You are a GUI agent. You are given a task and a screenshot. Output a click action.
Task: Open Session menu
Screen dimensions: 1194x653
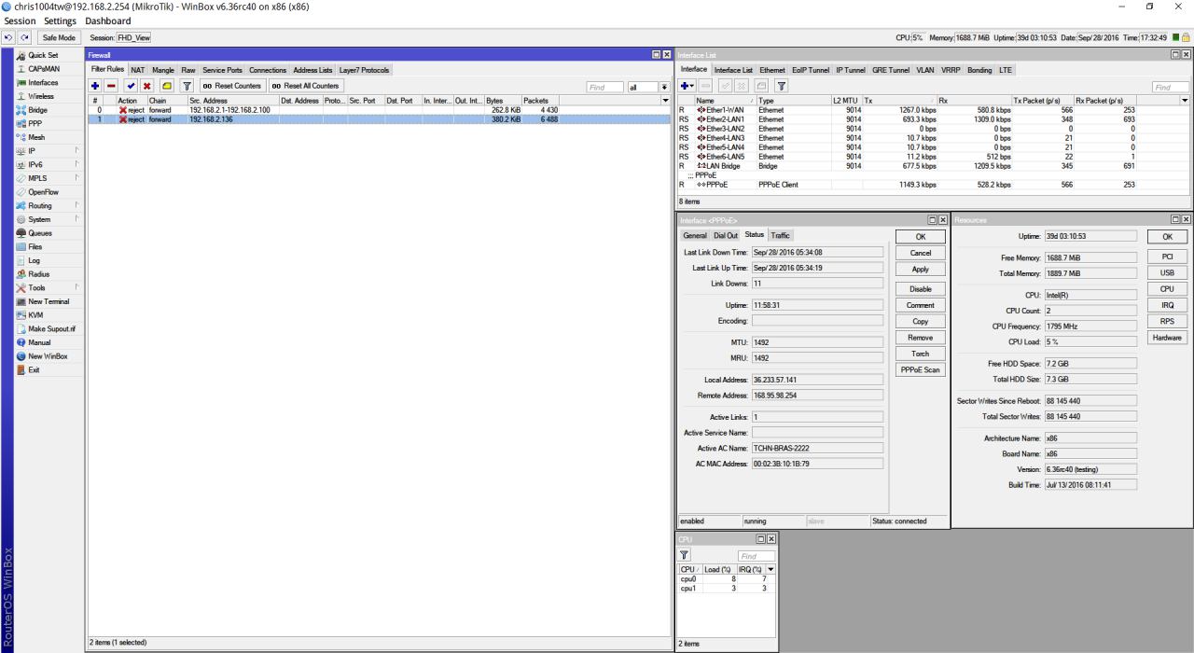click(19, 21)
